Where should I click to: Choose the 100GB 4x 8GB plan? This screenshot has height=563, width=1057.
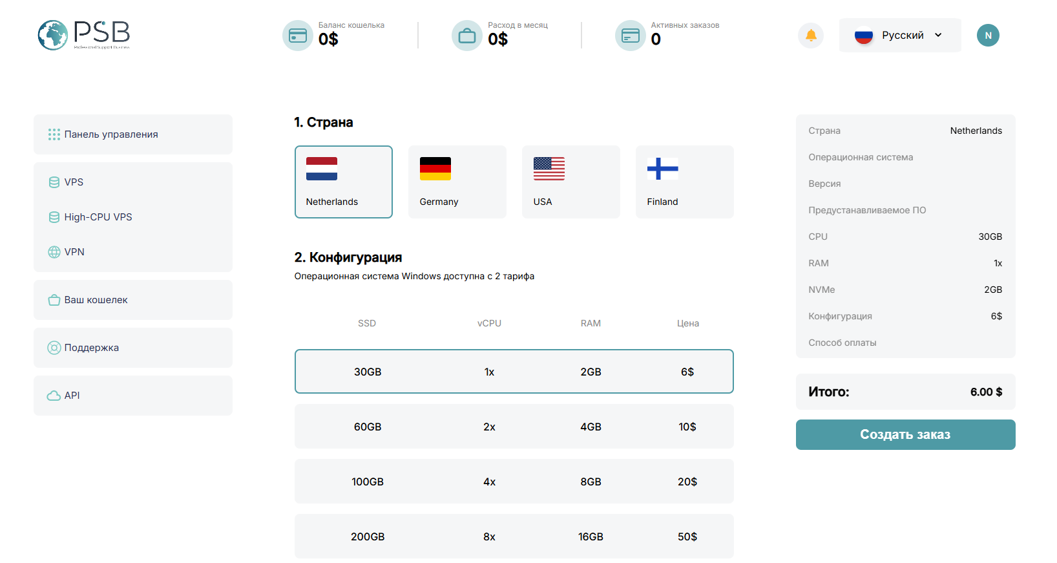[x=514, y=482]
